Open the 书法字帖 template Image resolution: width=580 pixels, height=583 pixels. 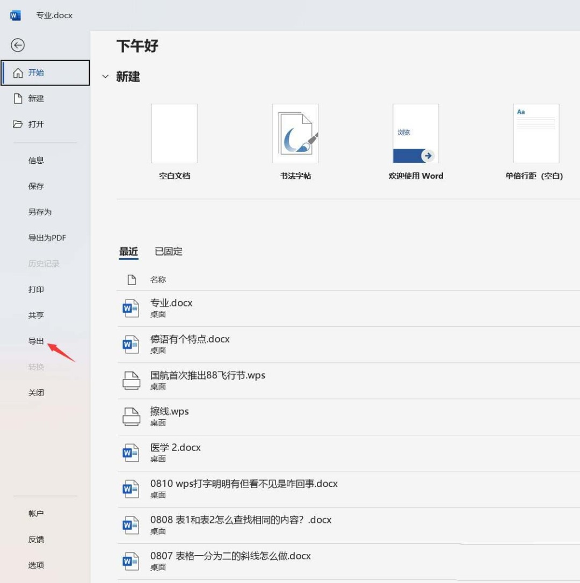click(x=295, y=133)
